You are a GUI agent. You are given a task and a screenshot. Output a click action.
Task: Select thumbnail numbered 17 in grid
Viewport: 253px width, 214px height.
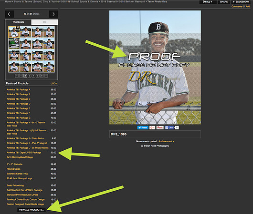[14, 32]
